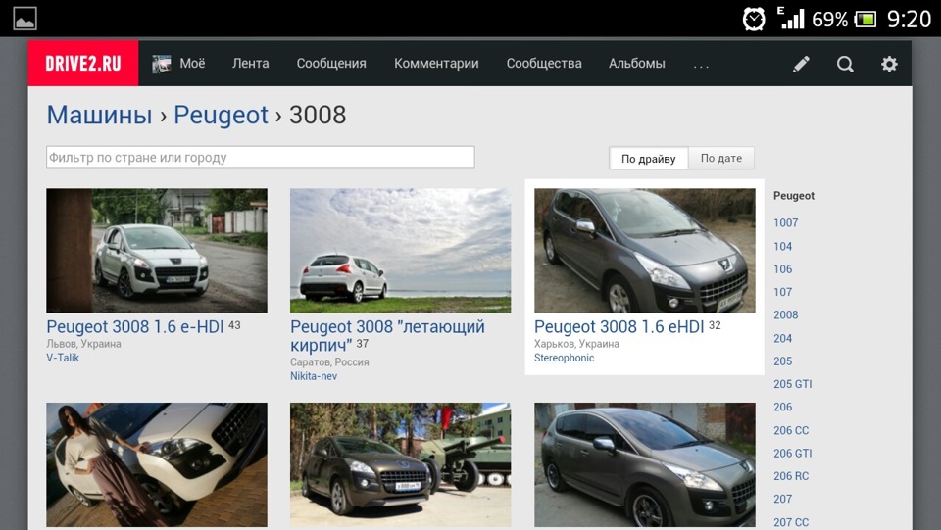The height and width of the screenshot is (530, 941).
Task: Click the Peugeot sidebar heading
Action: (793, 196)
